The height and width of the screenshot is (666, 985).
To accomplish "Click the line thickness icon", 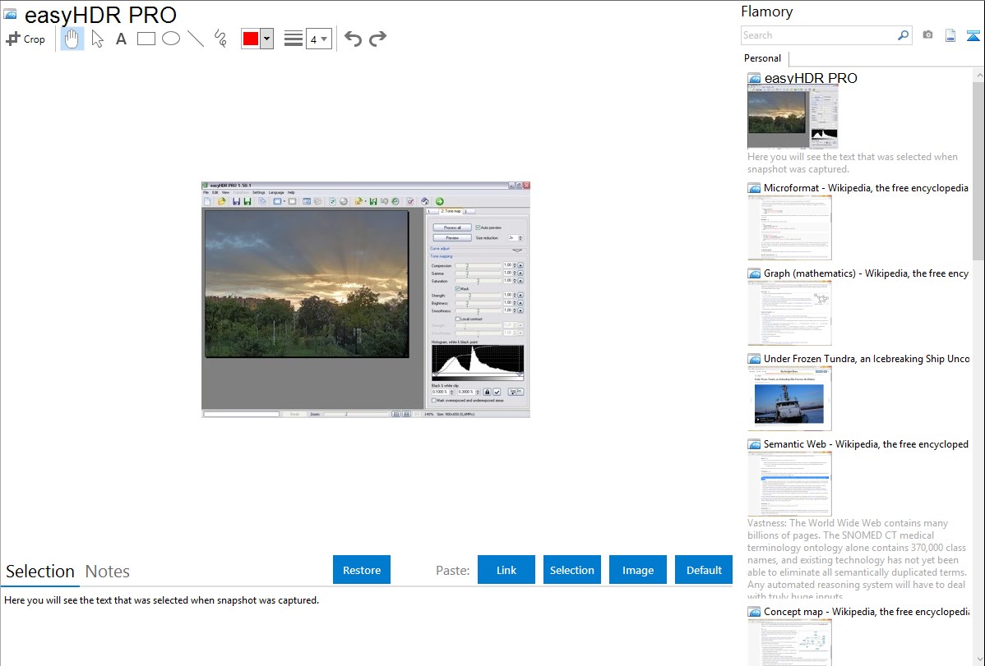I will point(294,39).
